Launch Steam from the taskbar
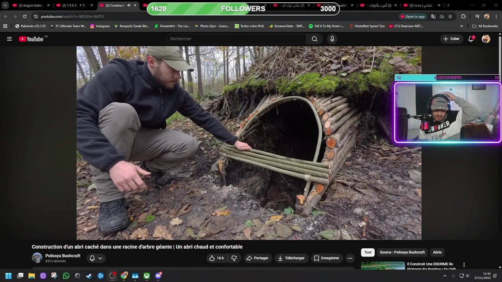502x282 pixels. (x=89, y=276)
